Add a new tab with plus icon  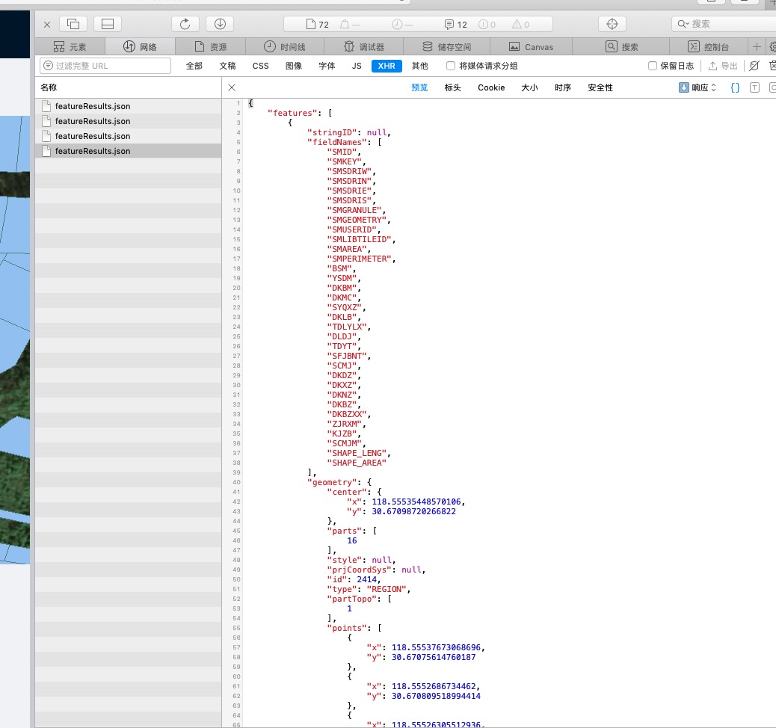757,47
